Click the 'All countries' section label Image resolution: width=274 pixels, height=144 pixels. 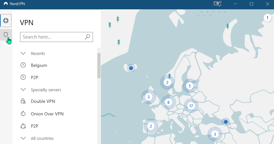42,139
